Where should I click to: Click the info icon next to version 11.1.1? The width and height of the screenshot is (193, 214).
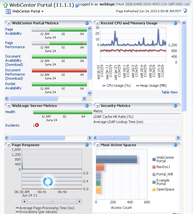pos(77,5)
